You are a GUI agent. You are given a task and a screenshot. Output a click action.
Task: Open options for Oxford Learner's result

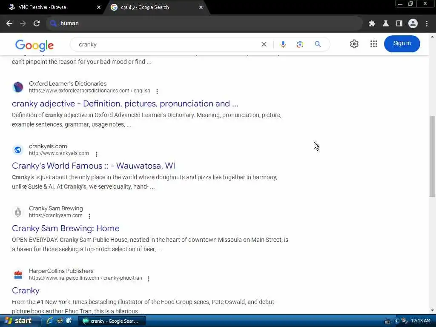(157, 91)
